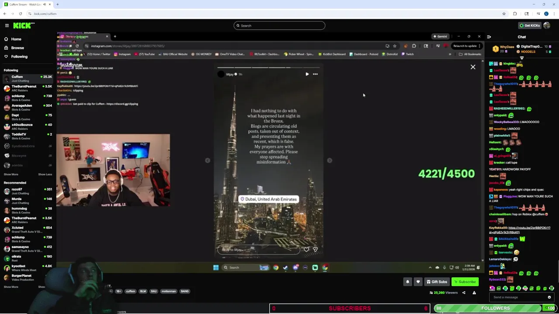Select the BLM stream tag

143,291
